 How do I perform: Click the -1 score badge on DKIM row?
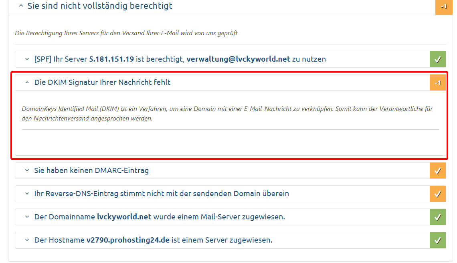(437, 82)
